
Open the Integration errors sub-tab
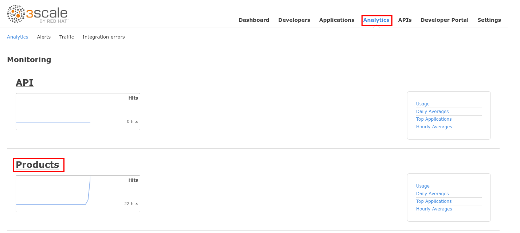103,37
